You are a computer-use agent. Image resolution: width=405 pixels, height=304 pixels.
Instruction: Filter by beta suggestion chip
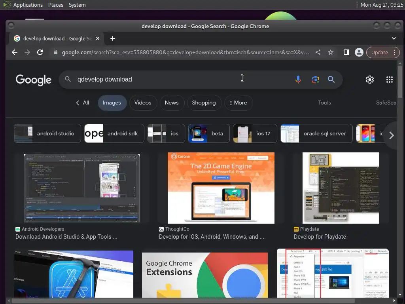tap(209, 133)
